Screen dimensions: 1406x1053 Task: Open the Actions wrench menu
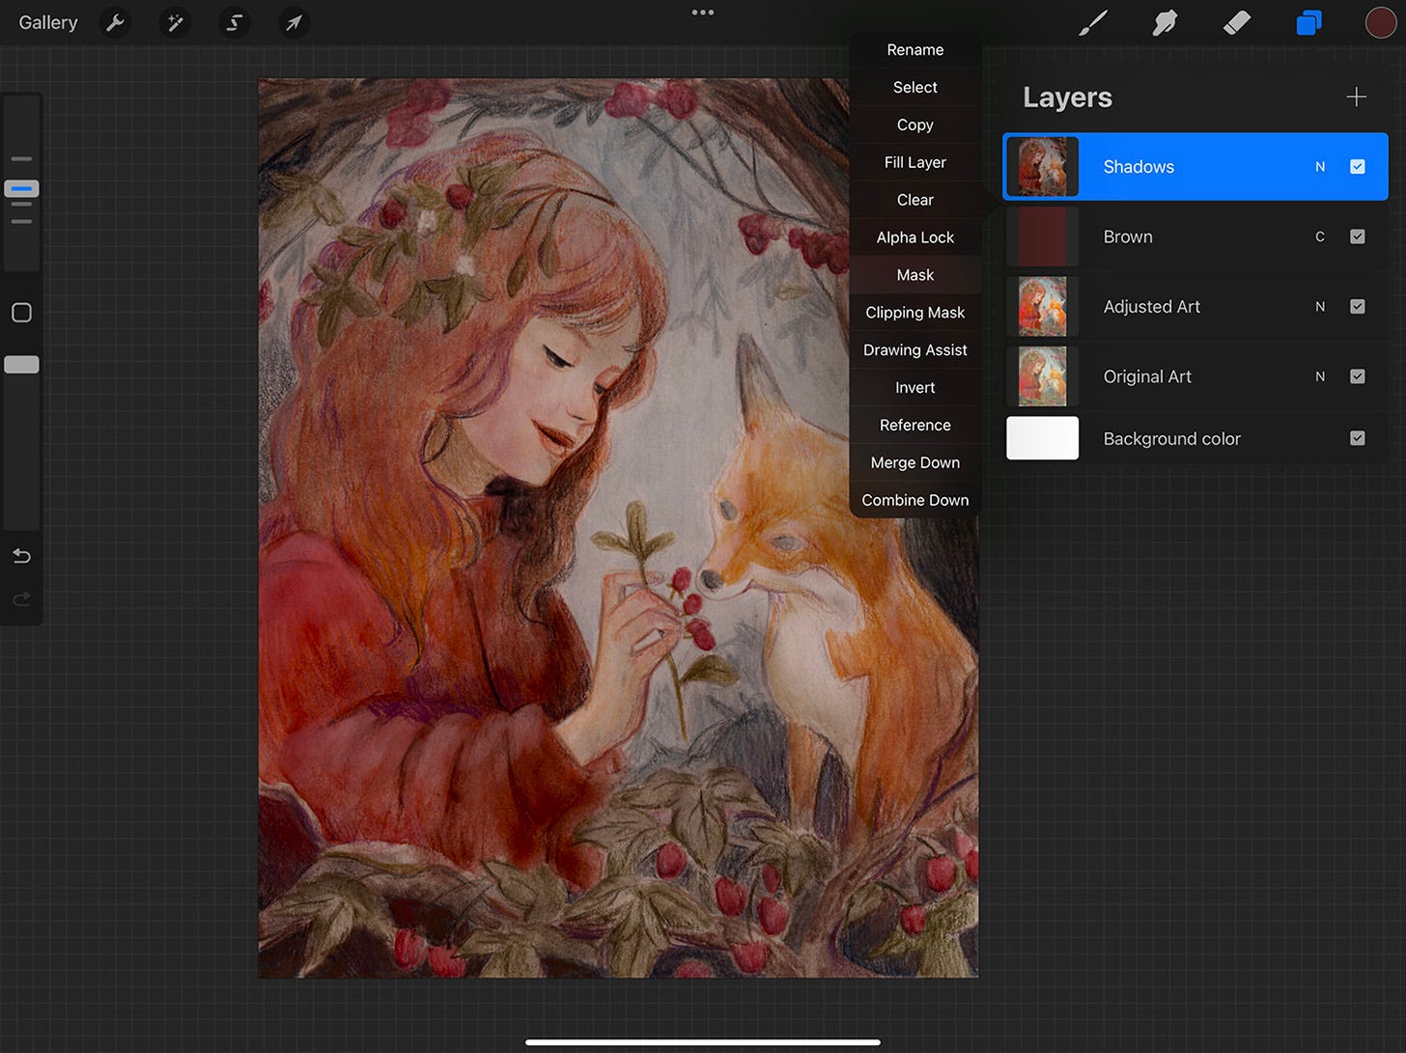[x=115, y=22]
